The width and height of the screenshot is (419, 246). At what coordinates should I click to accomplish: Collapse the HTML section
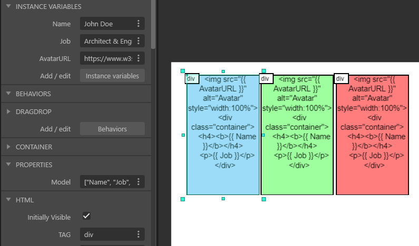8,200
